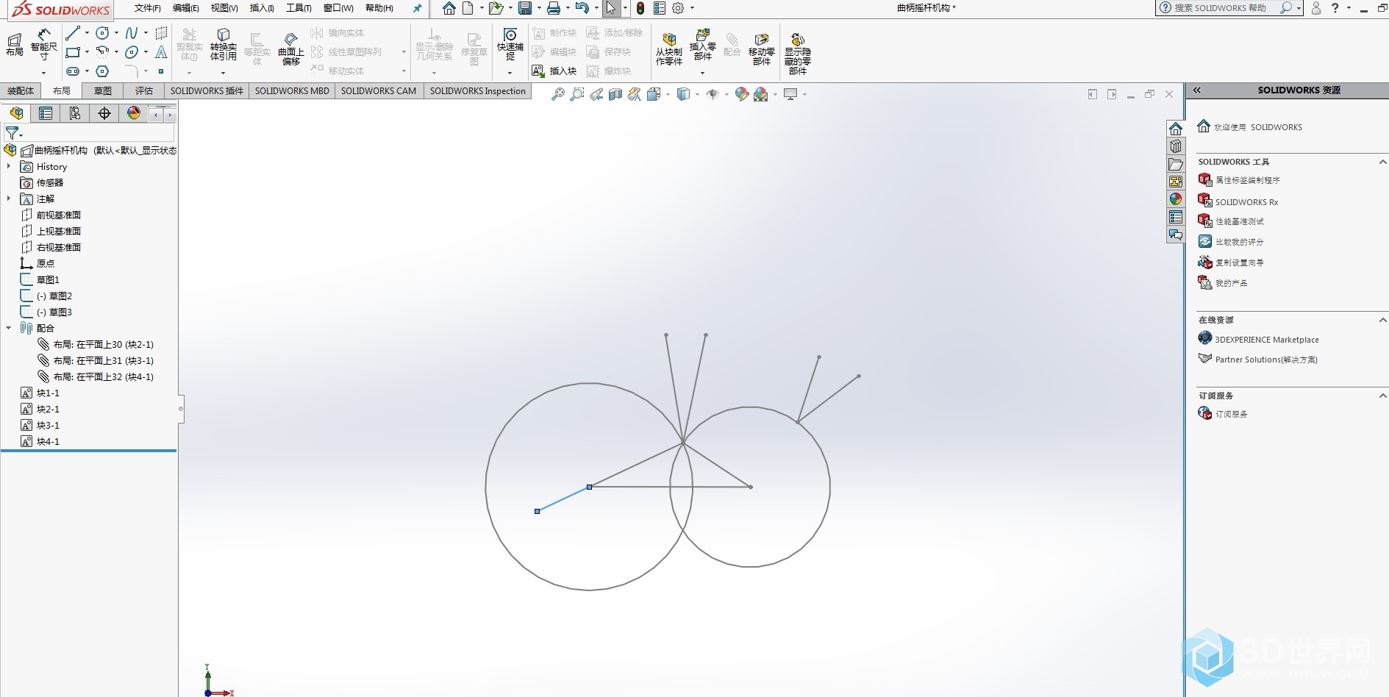Screen dimensions: 1389x697
Task: Select the Corner Rectangle tool
Action: (72, 52)
